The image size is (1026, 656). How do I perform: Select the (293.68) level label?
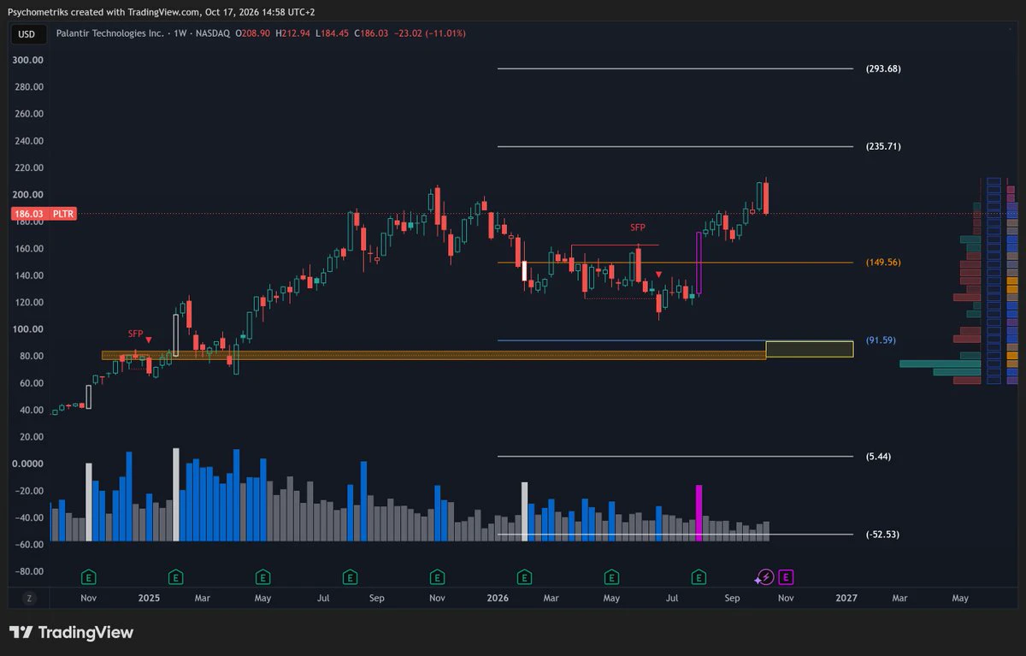coord(883,68)
